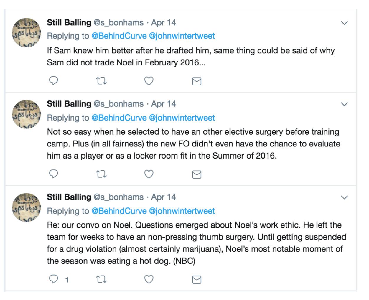Reply to the elective surgery tweet
The width and height of the screenshot is (369, 300).
pyautogui.click(x=53, y=174)
